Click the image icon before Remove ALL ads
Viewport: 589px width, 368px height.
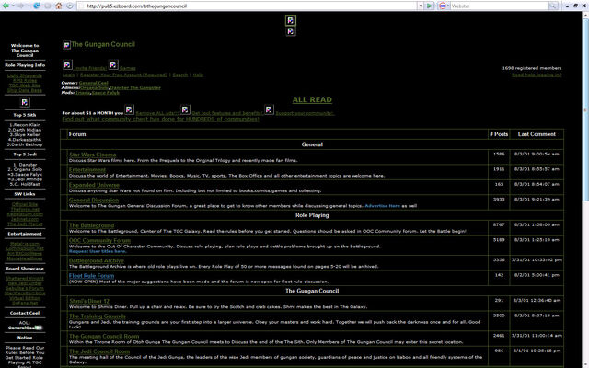[129, 109]
